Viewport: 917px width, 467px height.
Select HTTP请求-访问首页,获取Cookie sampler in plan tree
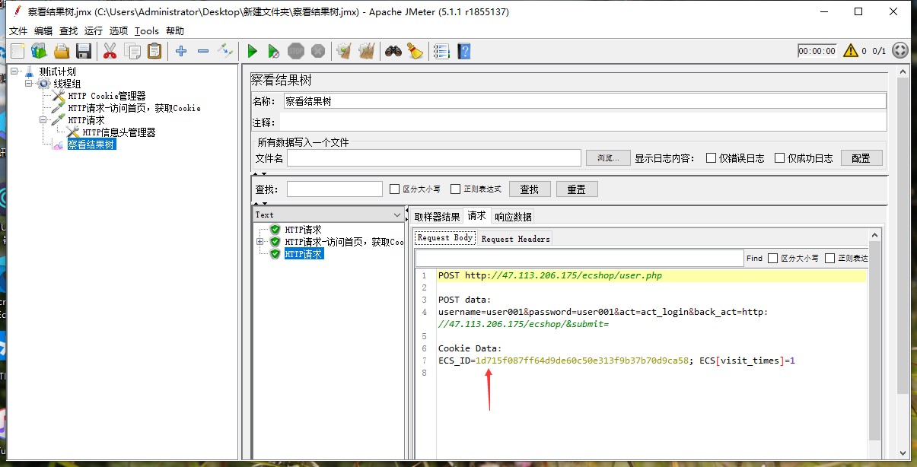pos(134,108)
